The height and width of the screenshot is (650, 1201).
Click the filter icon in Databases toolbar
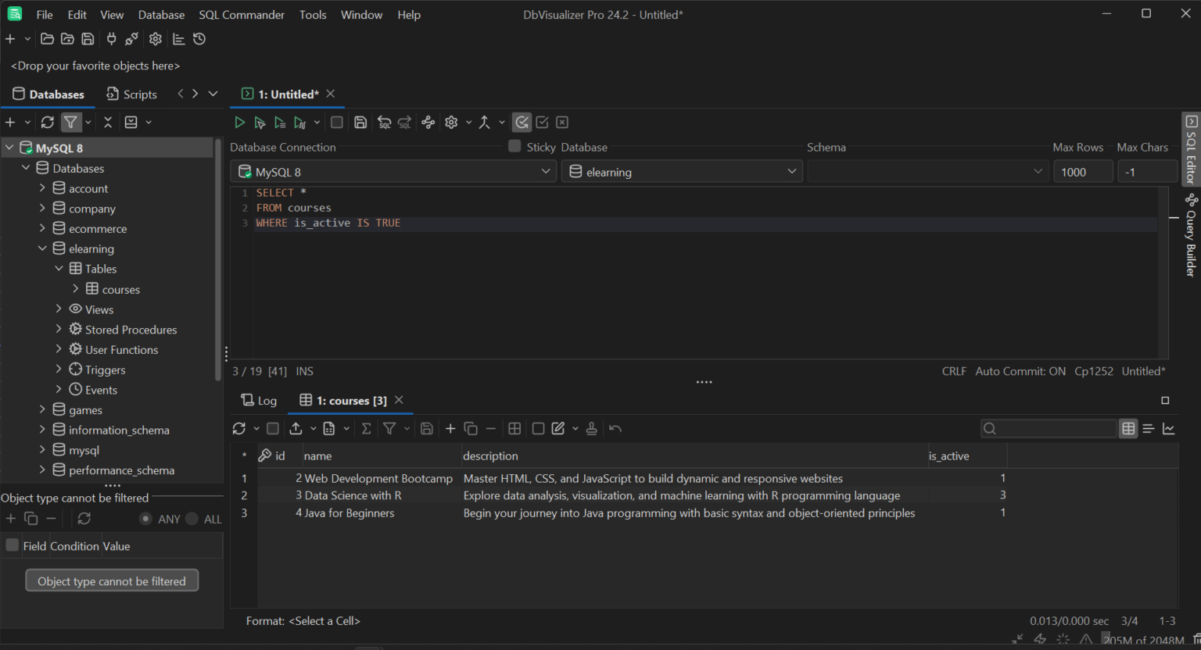pos(71,123)
